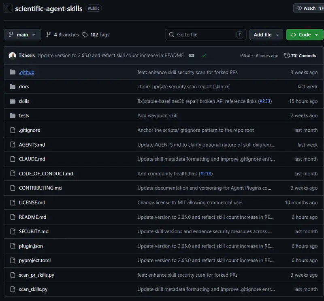This screenshot has width=324, height=301.
Task: Open the plugin.json file
Action: [31, 246]
